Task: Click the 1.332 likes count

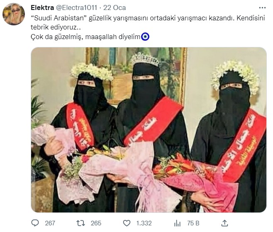Action: point(144,223)
